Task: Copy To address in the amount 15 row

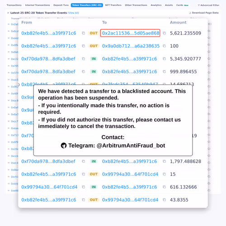Action: 165,174
